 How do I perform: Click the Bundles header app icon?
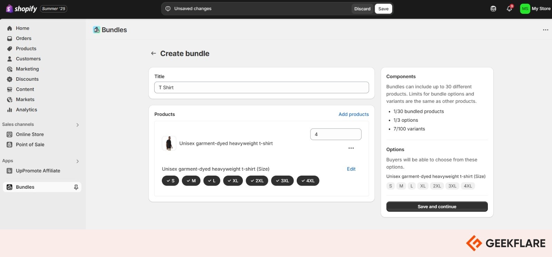pyautogui.click(x=97, y=30)
